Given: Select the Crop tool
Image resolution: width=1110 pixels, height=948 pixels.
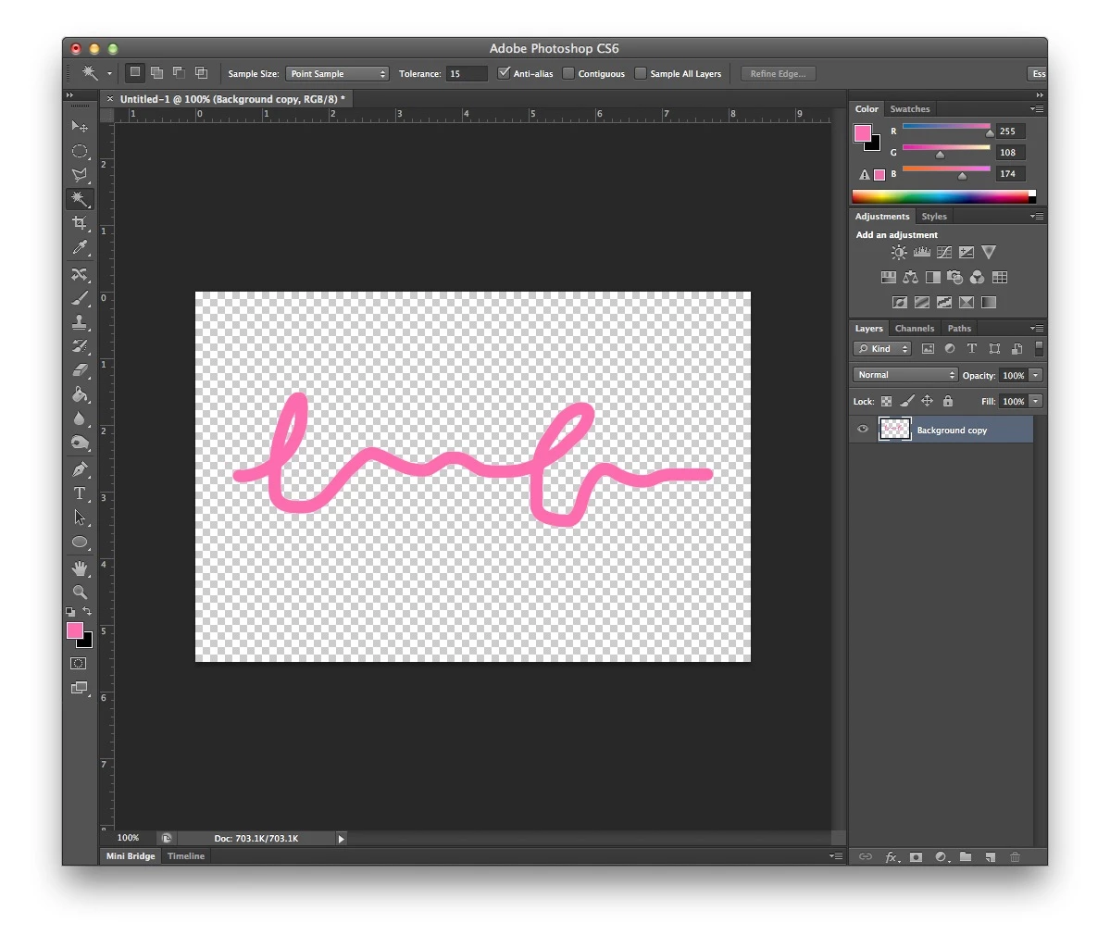Looking at the screenshot, I should click(x=80, y=223).
